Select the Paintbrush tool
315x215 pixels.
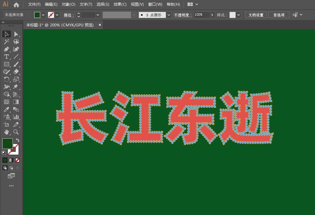(16, 64)
